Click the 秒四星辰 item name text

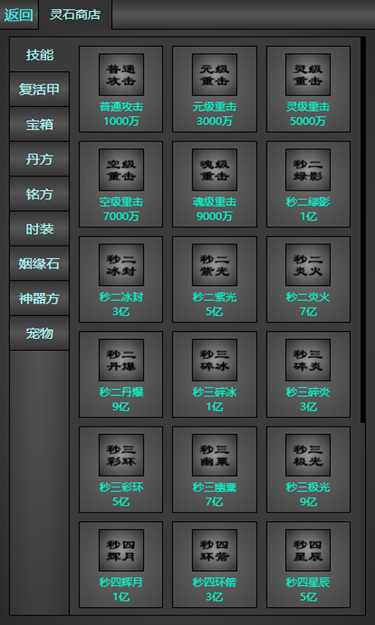click(x=308, y=582)
